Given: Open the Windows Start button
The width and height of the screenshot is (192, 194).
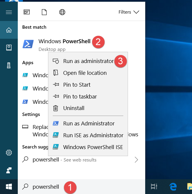Looking at the screenshot, I should [x=9, y=187].
